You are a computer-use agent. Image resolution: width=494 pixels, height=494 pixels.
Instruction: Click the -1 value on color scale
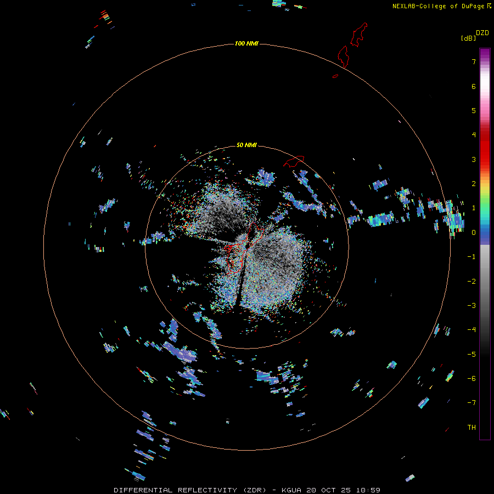pyautogui.click(x=471, y=257)
